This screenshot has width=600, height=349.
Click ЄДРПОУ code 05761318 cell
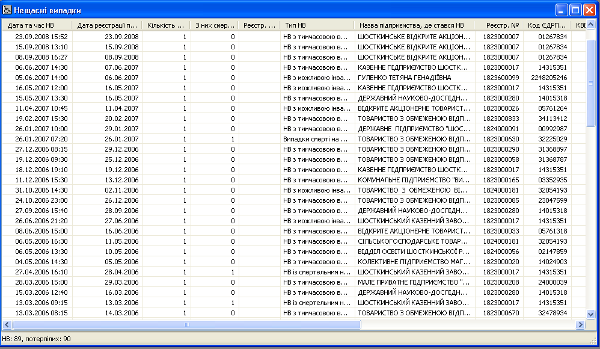[547, 231]
